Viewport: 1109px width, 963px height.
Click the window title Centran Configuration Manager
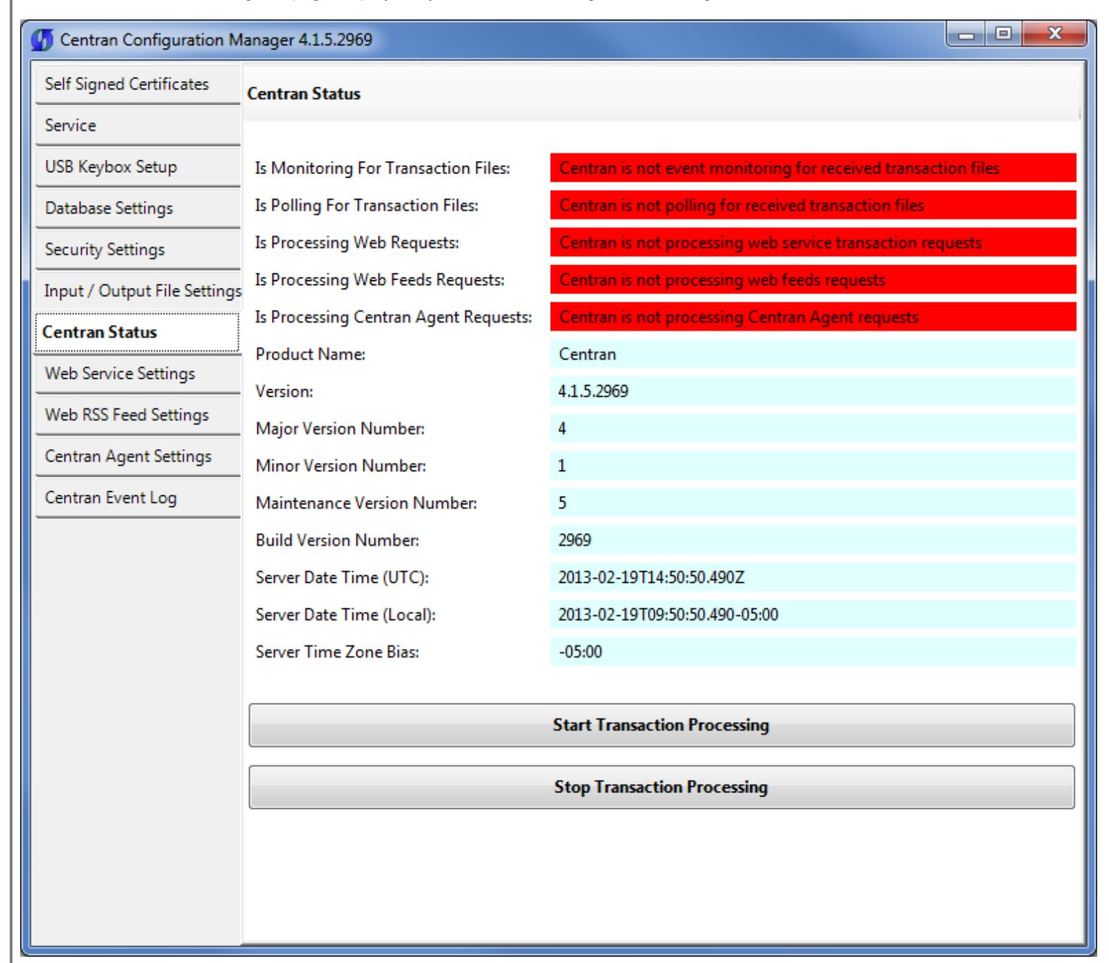click(x=216, y=40)
